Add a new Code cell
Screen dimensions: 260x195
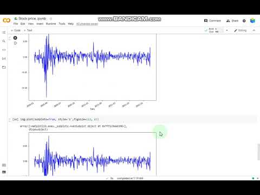click(16, 30)
